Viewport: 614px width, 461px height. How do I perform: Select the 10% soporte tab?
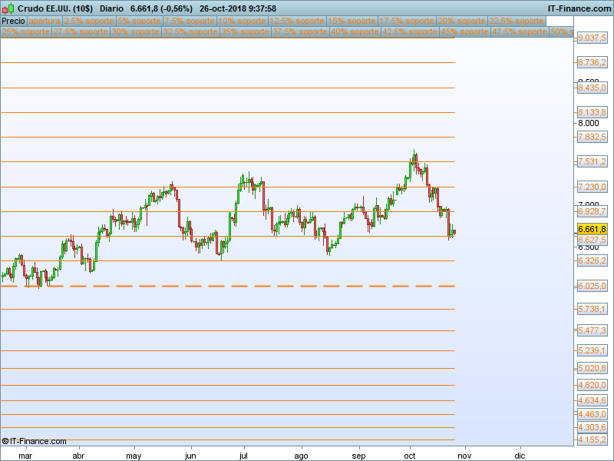[x=242, y=22]
